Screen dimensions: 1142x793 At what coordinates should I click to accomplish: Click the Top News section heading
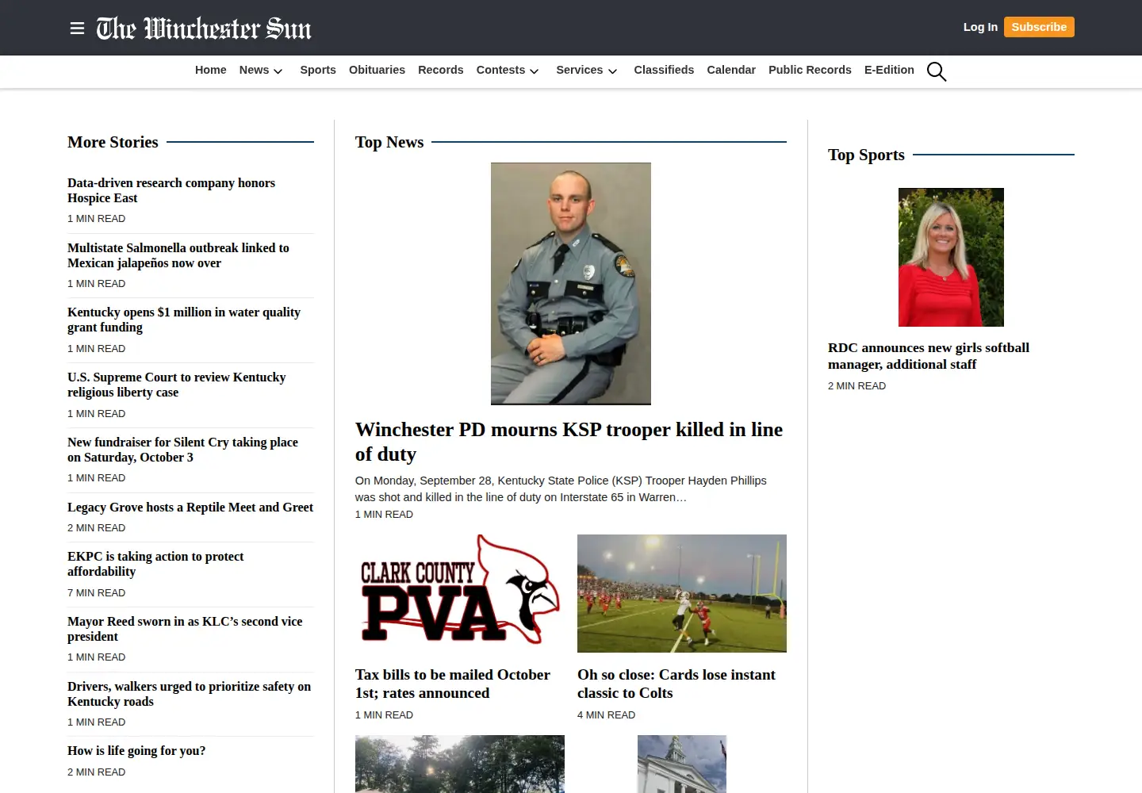(389, 142)
